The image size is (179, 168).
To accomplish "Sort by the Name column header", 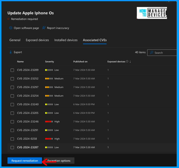I will point(20,62).
